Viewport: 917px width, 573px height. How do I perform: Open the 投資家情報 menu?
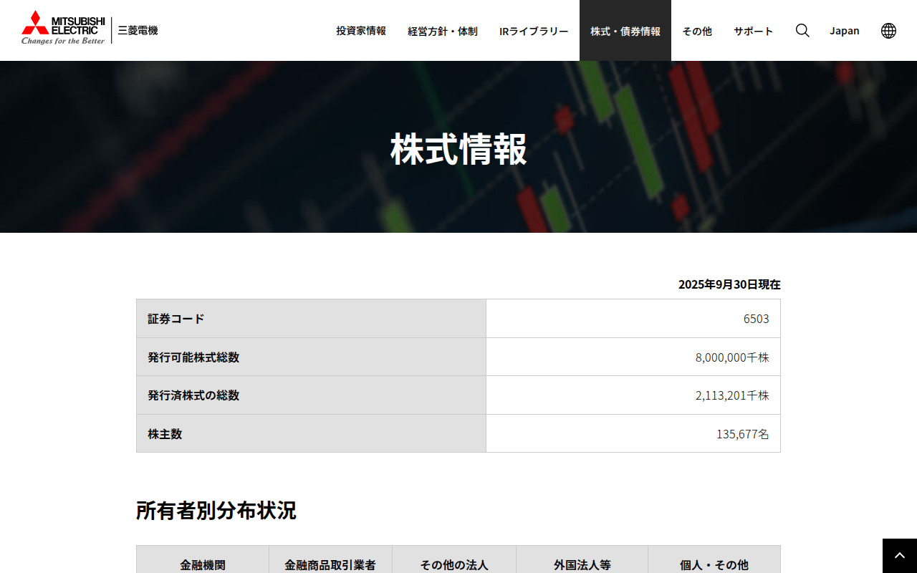tap(361, 31)
